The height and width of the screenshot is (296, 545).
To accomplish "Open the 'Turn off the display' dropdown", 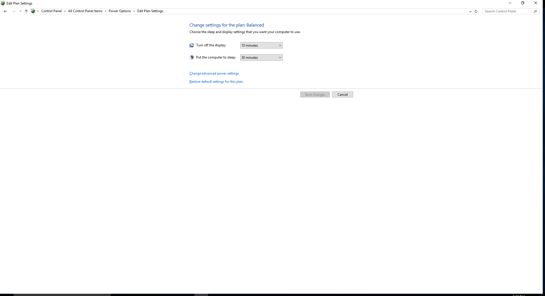I will point(261,45).
